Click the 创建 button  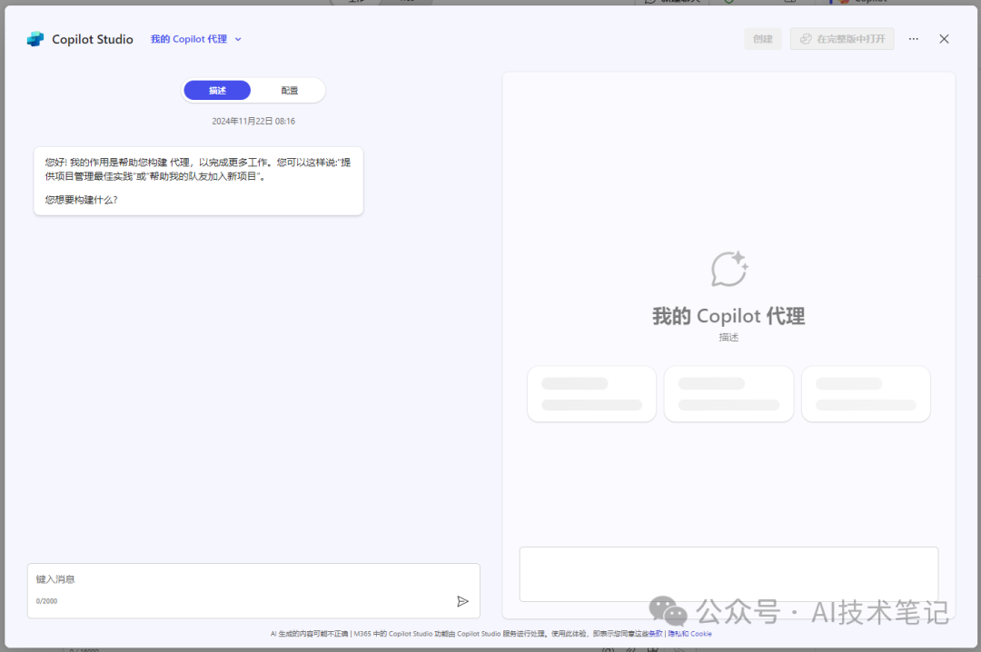(763, 39)
